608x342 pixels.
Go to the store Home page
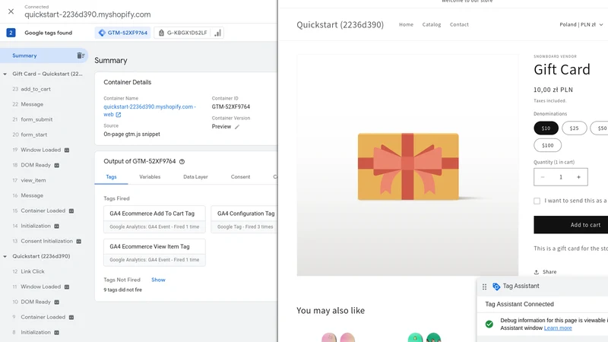point(406,24)
